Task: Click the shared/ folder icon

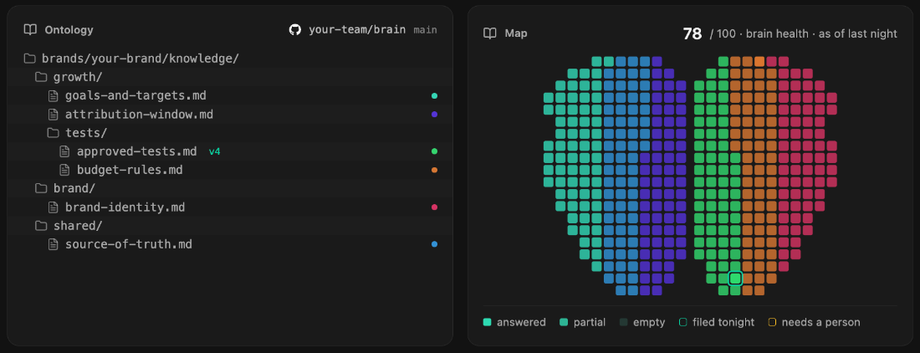Action: tap(41, 226)
